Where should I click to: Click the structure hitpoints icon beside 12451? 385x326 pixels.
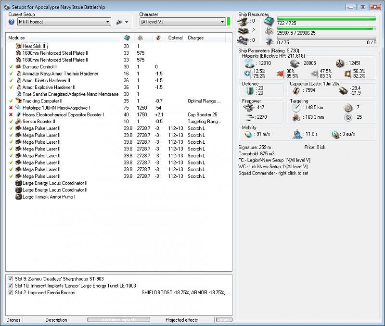(340, 63)
